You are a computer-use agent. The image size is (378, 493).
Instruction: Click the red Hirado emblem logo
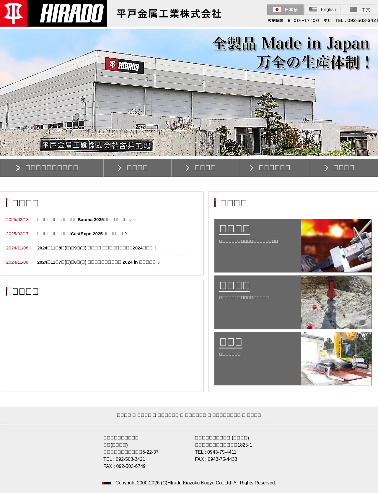coord(13,13)
